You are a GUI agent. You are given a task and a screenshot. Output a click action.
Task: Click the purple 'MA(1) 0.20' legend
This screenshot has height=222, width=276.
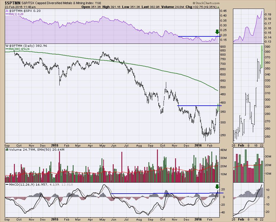point(16,14)
